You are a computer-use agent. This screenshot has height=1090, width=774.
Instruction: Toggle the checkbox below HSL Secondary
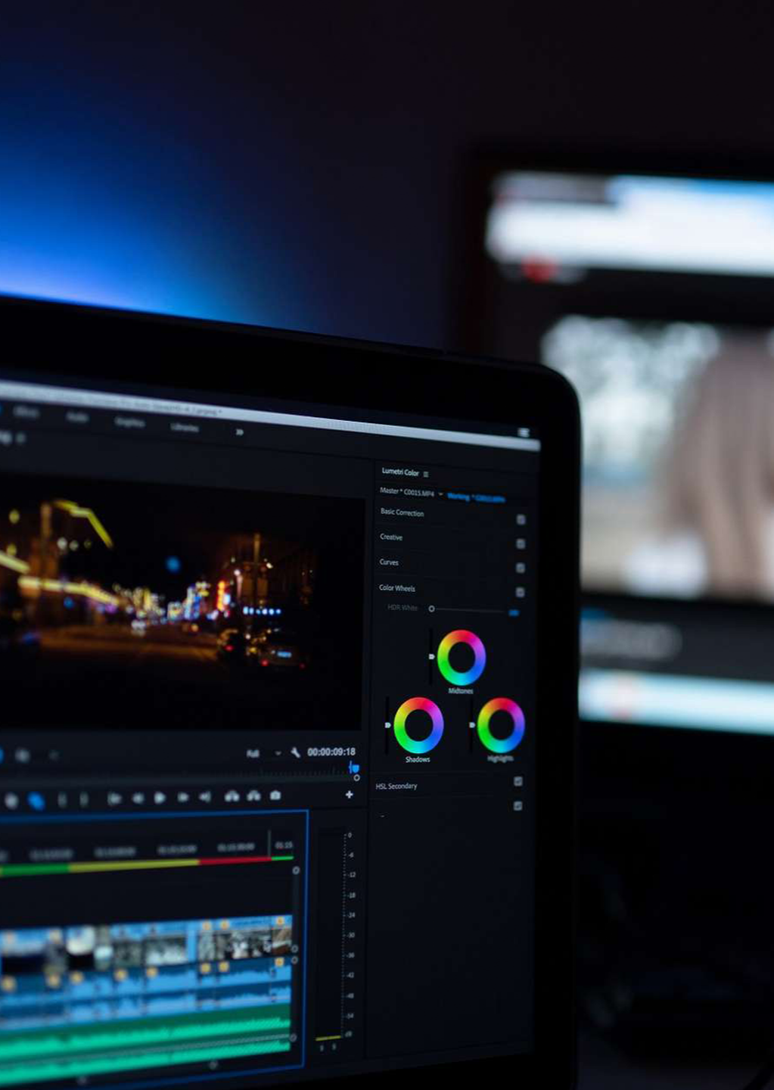(518, 806)
